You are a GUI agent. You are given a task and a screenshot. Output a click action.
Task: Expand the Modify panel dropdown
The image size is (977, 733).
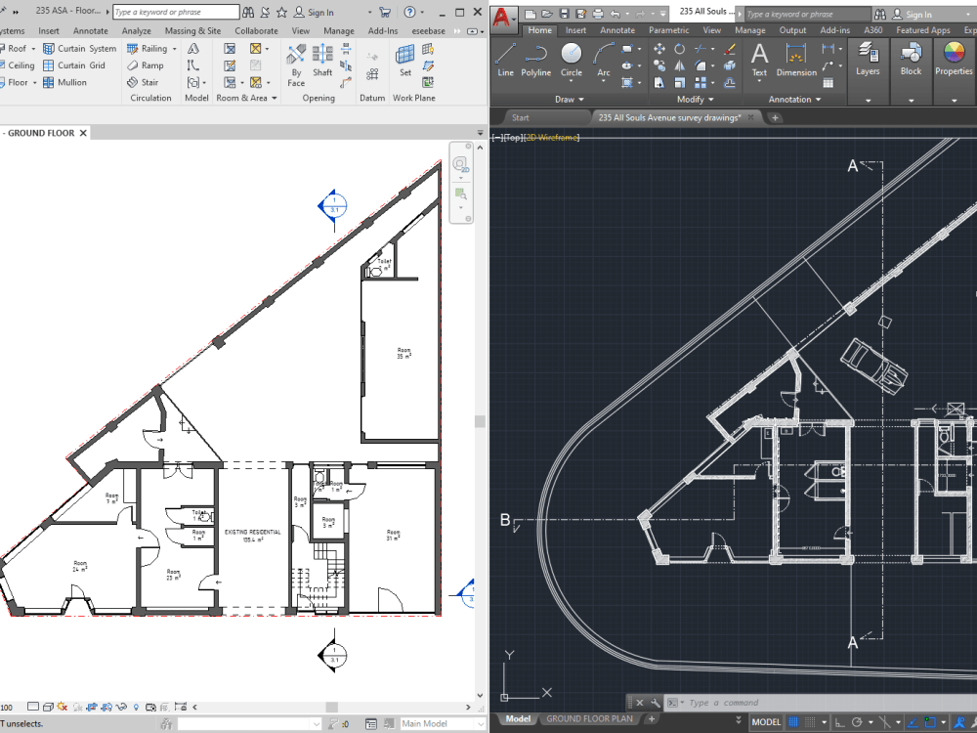(696, 99)
